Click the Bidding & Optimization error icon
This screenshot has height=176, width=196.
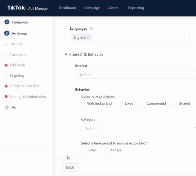[6, 97]
